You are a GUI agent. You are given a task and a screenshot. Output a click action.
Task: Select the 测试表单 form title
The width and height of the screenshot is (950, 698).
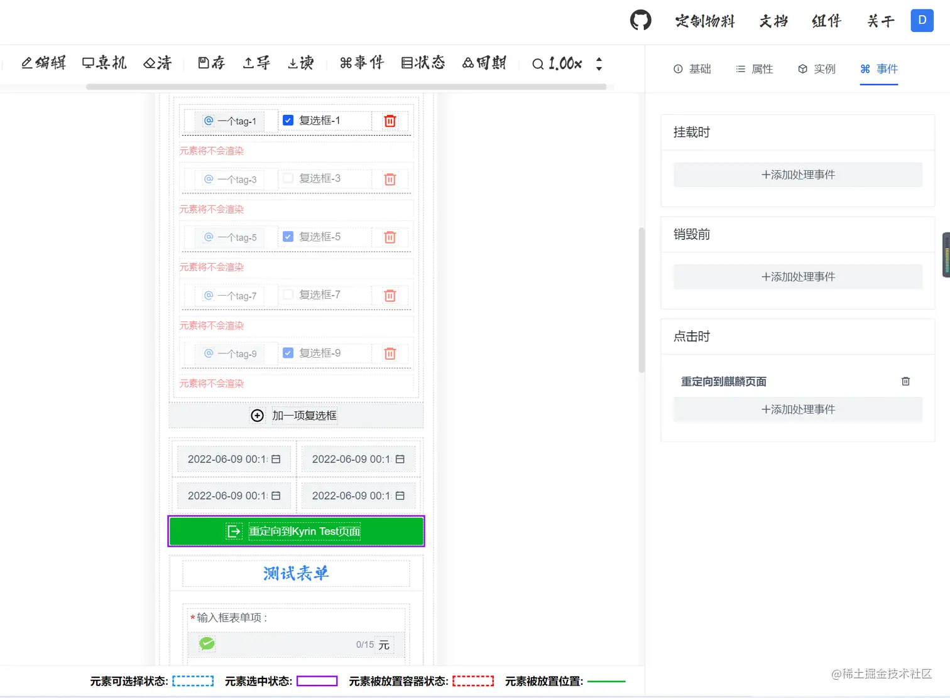coord(296,573)
